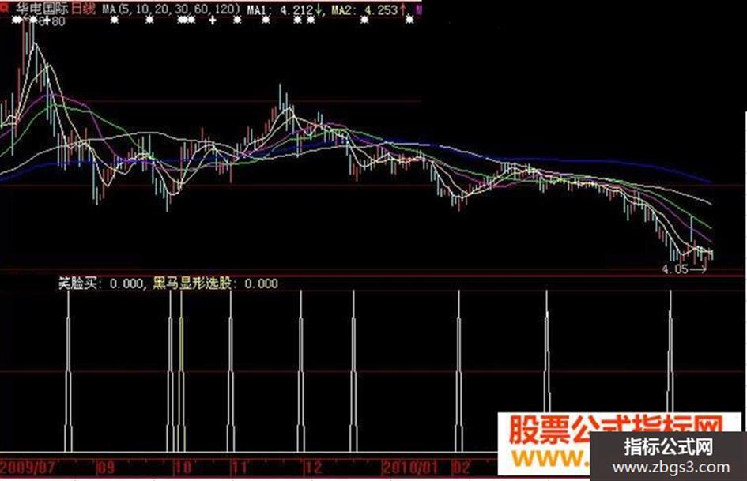This screenshot has width=747, height=481.
Task: Click the 02 month label on time axis
Action: coord(461,467)
